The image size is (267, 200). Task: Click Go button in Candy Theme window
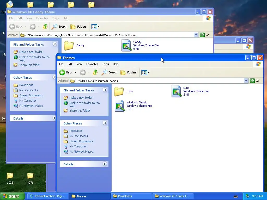click(x=205, y=35)
